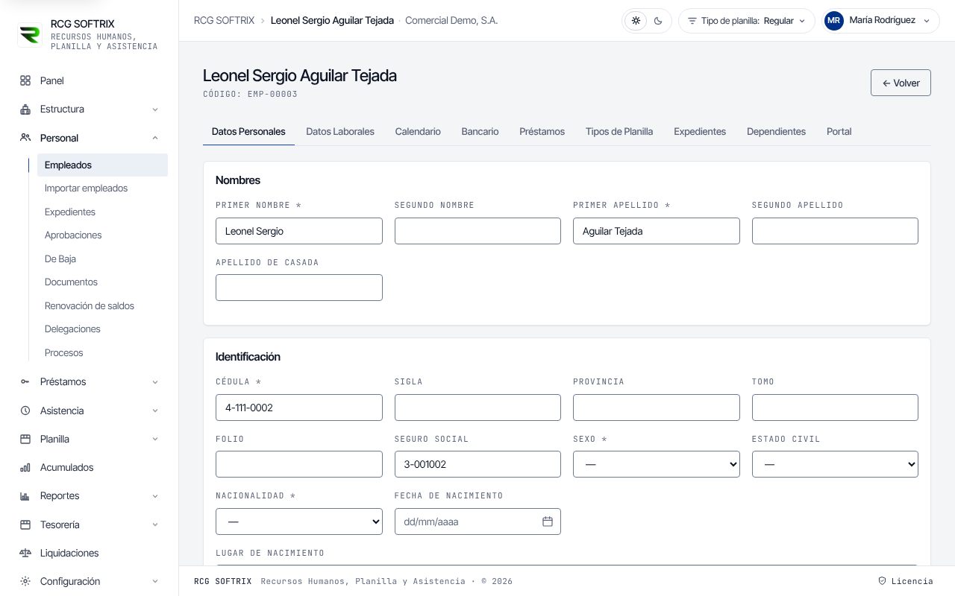Click the Apellido de Casada input field
This screenshot has width=955, height=596.
click(299, 288)
